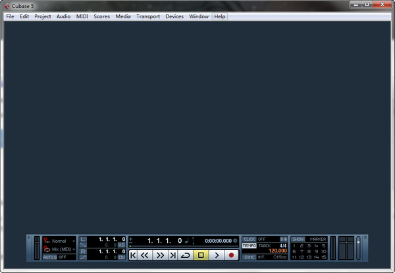Click the cycle record mode icon

(47, 249)
